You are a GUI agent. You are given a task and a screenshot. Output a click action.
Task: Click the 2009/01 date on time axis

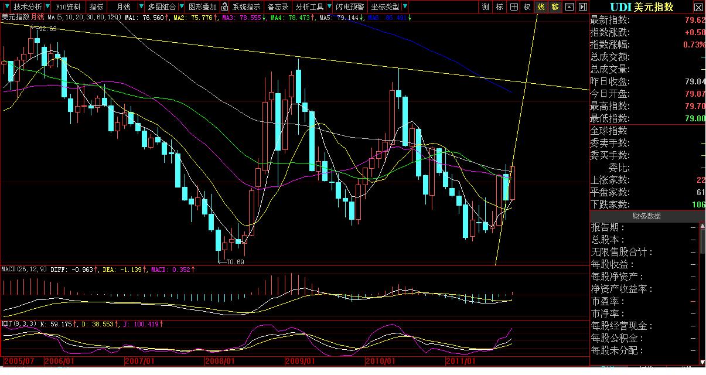301,362
